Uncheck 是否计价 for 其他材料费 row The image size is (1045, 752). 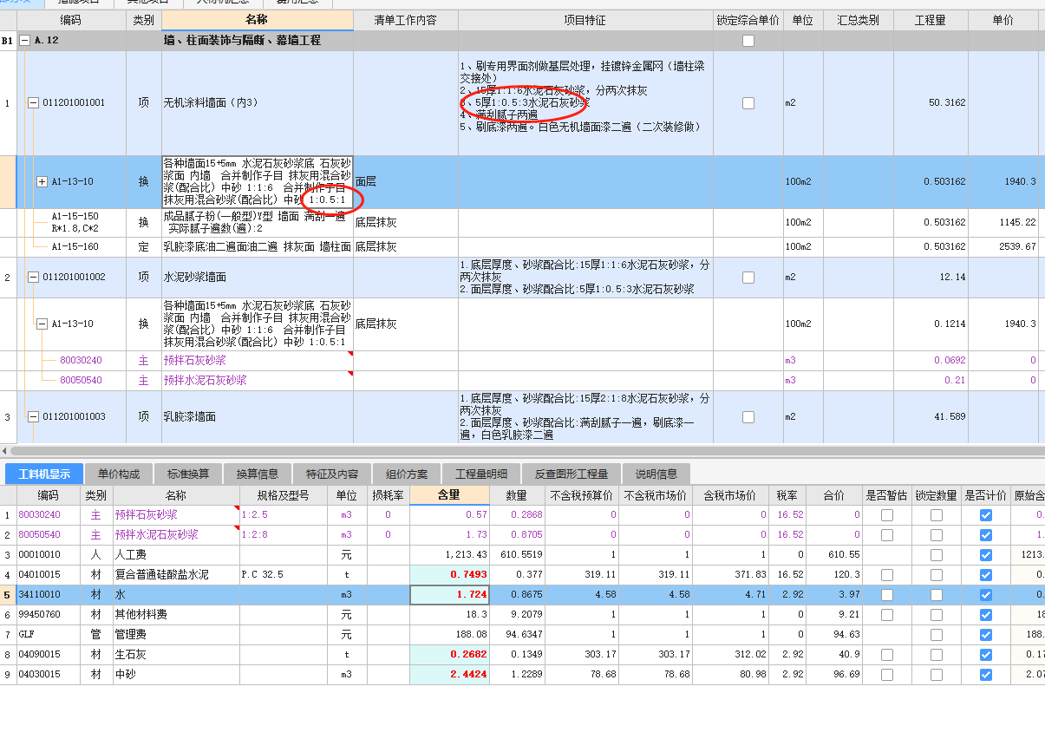point(986,615)
